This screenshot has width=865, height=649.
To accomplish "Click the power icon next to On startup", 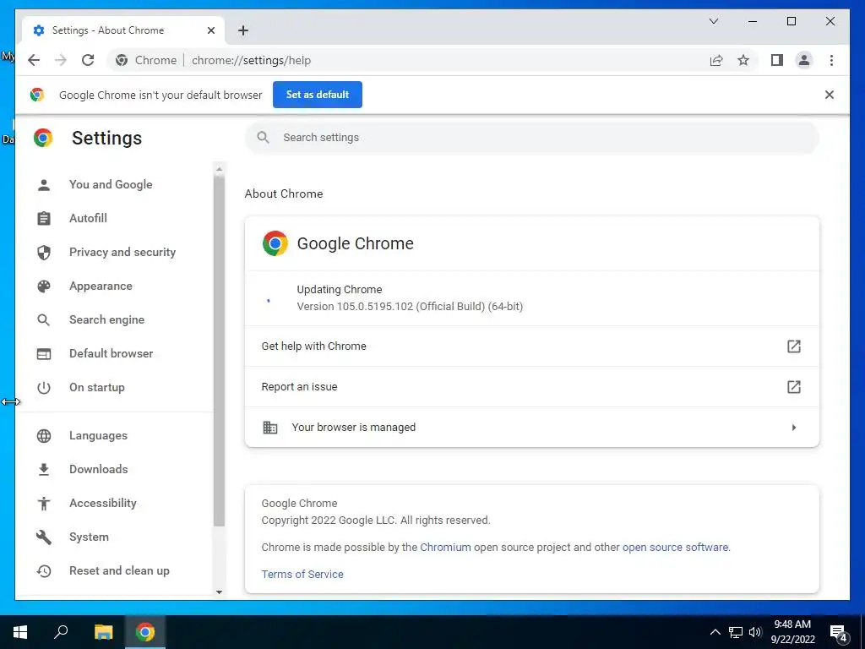I will click(x=44, y=387).
